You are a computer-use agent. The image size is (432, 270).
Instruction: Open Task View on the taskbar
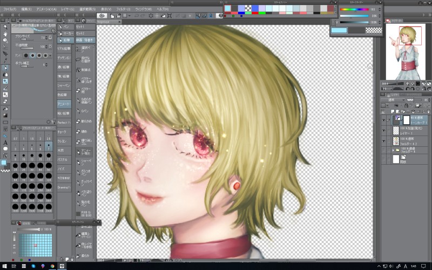pos(14,266)
